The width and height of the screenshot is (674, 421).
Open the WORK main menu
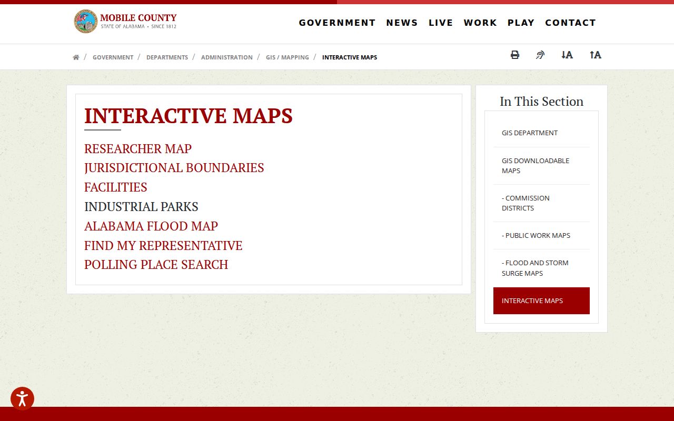point(480,23)
